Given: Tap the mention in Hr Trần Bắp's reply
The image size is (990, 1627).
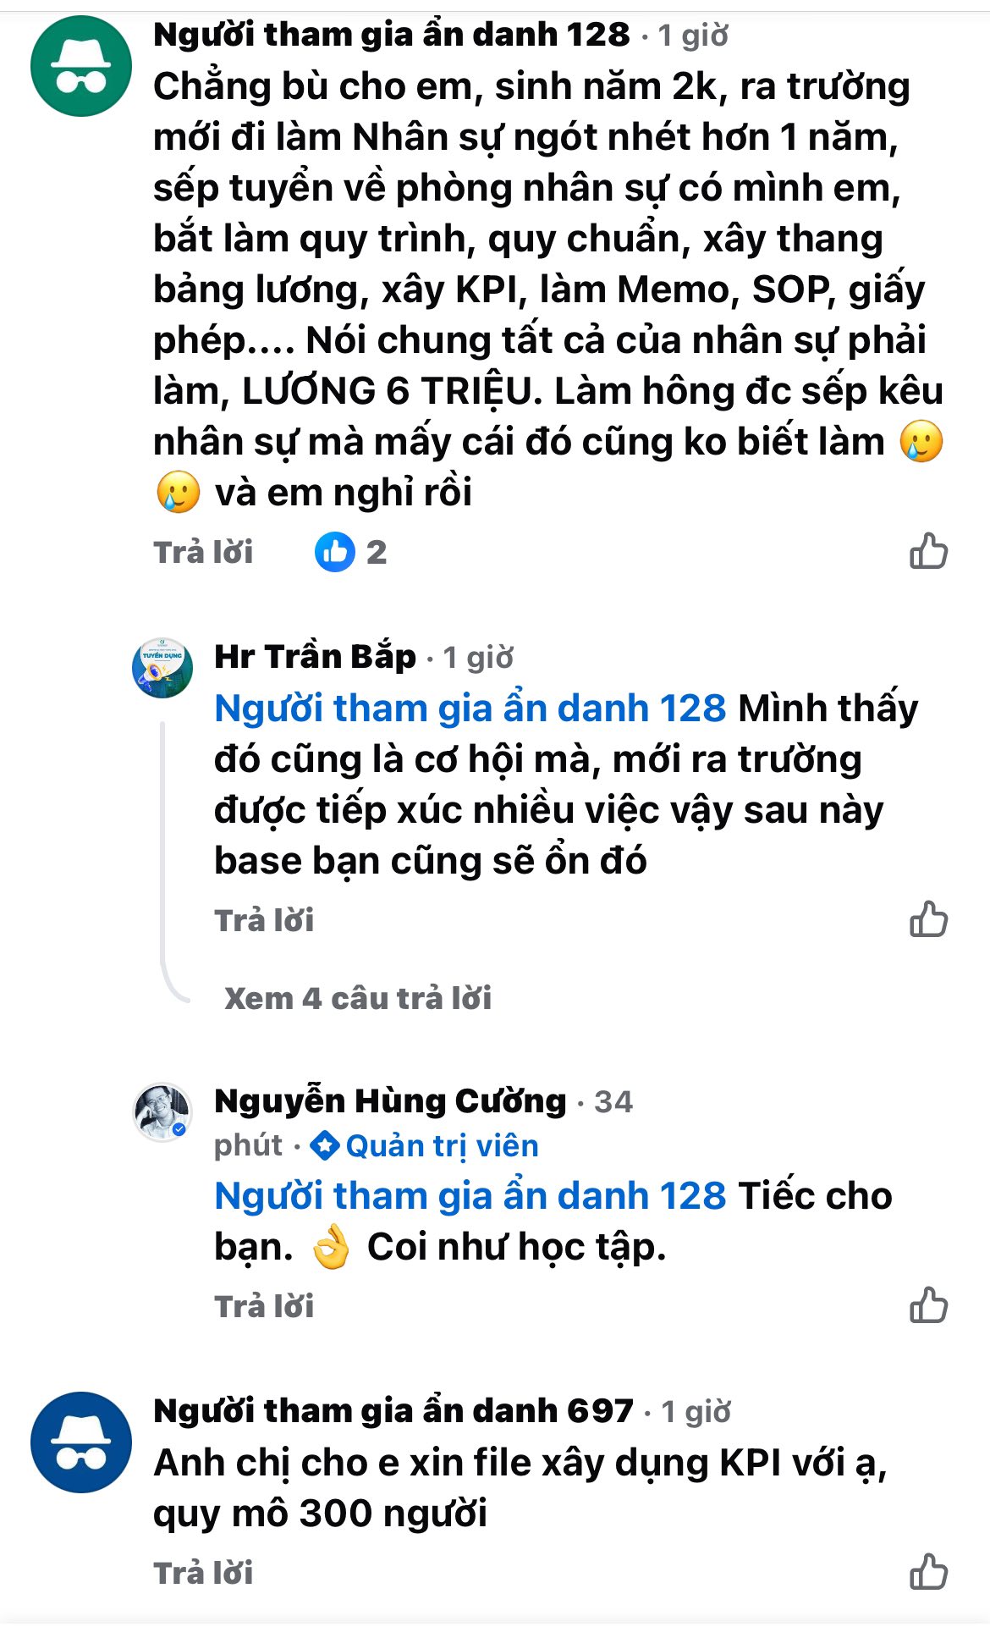Looking at the screenshot, I should pyautogui.click(x=470, y=709).
